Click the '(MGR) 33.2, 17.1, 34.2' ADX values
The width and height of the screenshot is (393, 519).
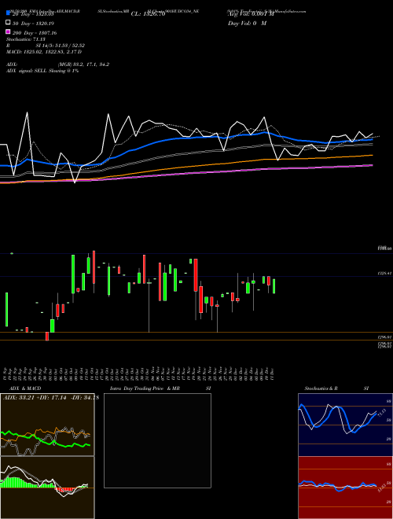pos(83,64)
